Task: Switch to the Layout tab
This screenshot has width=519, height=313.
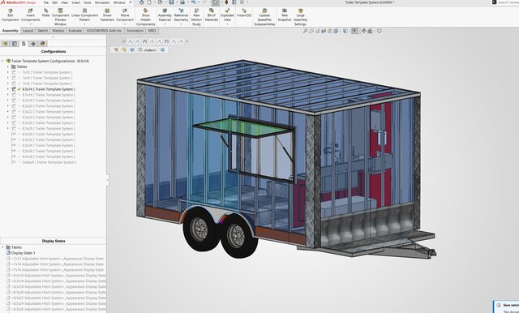Action: pos(28,31)
